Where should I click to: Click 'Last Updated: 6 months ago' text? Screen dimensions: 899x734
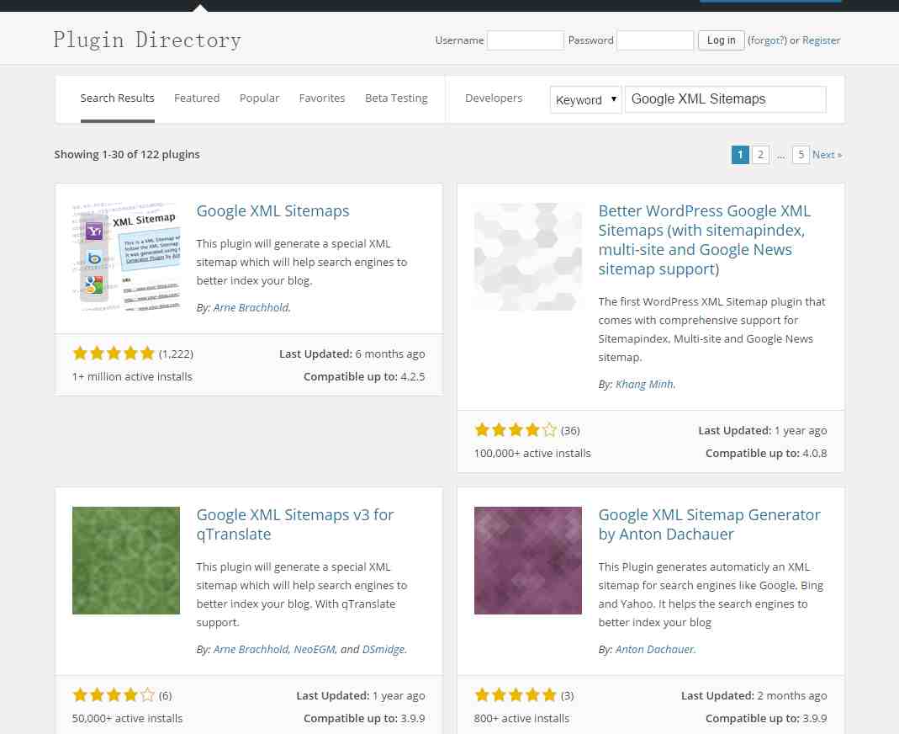tap(352, 354)
